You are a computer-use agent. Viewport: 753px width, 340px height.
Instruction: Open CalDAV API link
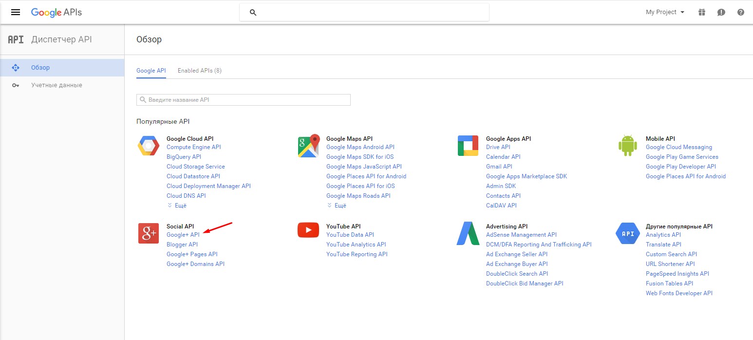(x=501, y=206)
